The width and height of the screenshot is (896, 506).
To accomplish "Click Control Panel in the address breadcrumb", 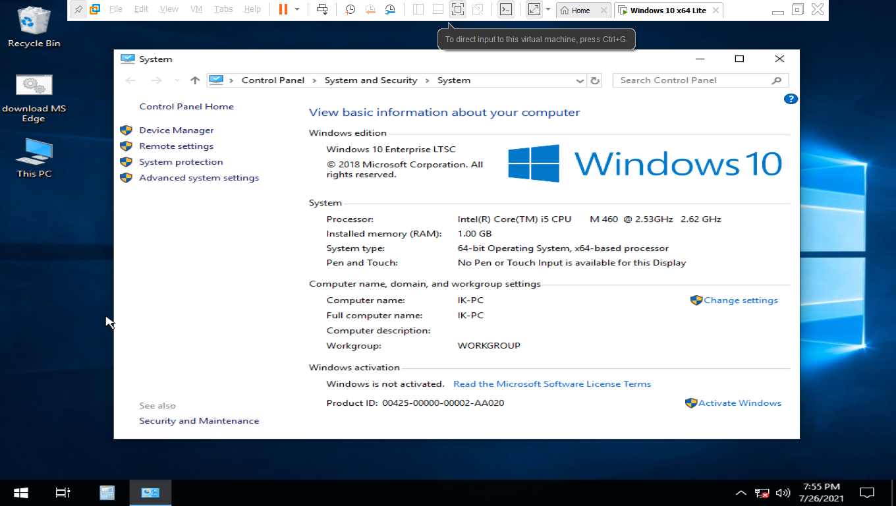I will 273,80.
